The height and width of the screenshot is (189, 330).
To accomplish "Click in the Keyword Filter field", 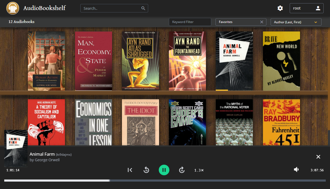I will [x=190, y=22].
